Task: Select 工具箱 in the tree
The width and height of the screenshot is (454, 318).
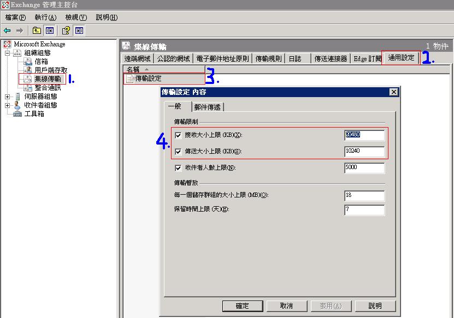Action: pyautogui.click(x=34, y=113)
